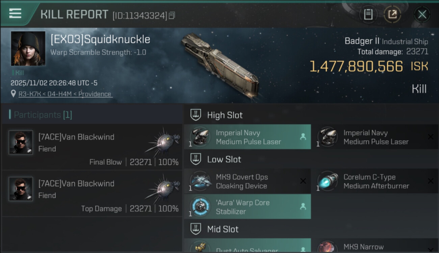Viewport: 439px width, 253px height.
Task: Select the High Slot shield icon
Action: (196, 115)
